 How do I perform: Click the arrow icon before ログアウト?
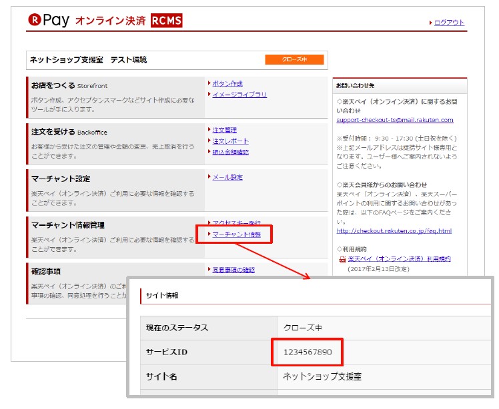click(430, 23)
